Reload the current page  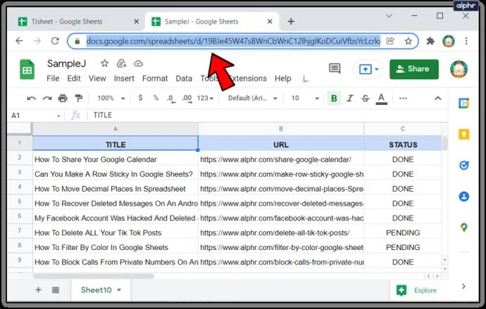[x=55, y=41]
